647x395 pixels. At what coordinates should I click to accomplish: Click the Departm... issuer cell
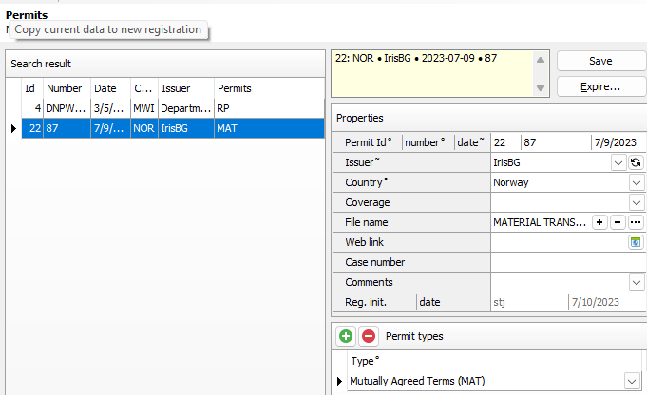point(186,108)
